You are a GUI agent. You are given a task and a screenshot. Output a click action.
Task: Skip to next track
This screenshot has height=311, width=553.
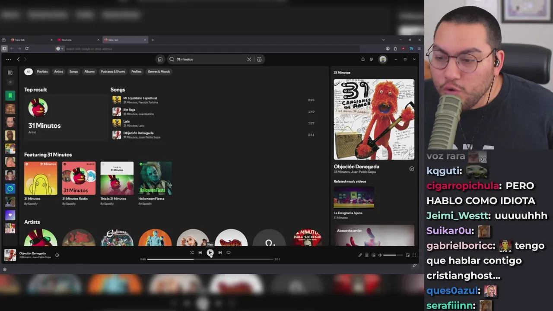click(x=220, y=253)
